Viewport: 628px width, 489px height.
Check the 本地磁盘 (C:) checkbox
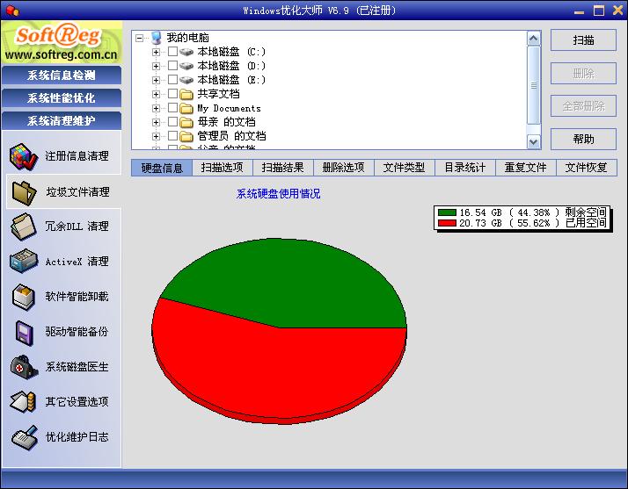pyautogui.click(x=172, y=52)
